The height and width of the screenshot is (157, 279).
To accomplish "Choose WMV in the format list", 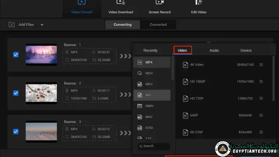I will click(x=152, y=106).
